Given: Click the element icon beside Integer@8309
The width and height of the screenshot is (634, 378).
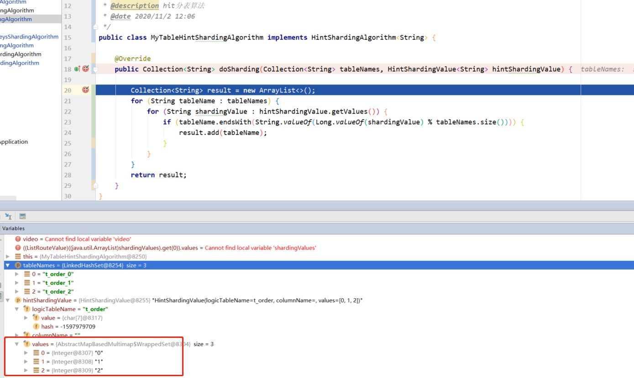Looking at the screenshot, I should (x=37, y=370).
